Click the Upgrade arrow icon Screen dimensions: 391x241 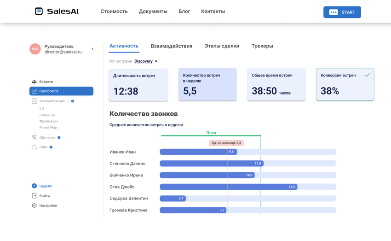(x=34, y=186)
